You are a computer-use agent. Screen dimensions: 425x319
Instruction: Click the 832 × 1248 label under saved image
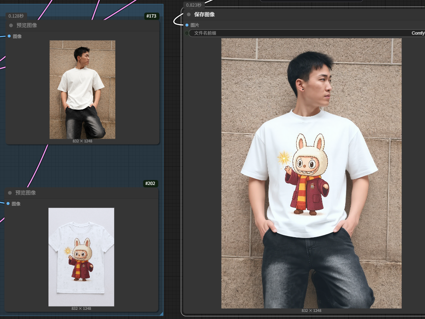pyautogui.click(x=311, y=311)
